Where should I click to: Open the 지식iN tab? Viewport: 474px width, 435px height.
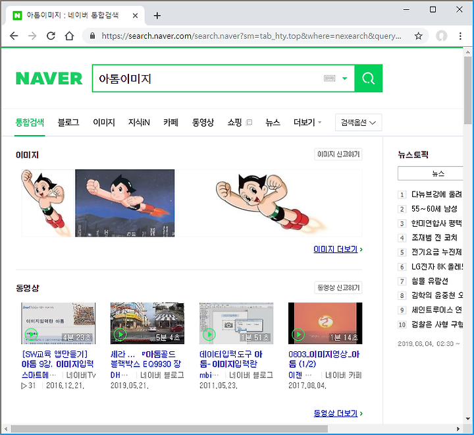click(139, 123)
